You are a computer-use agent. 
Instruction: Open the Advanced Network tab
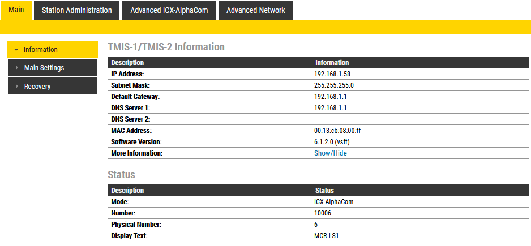(x=255, y=10)
